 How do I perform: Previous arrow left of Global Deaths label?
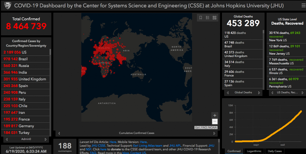click(228, 93)
